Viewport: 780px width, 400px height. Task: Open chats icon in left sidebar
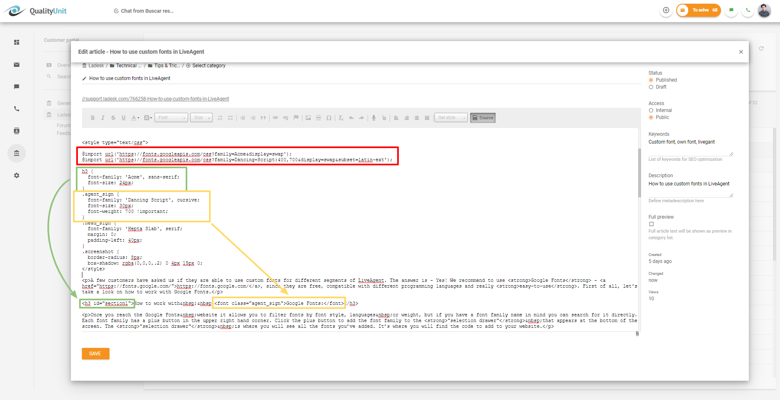click(x=16, y=87)
